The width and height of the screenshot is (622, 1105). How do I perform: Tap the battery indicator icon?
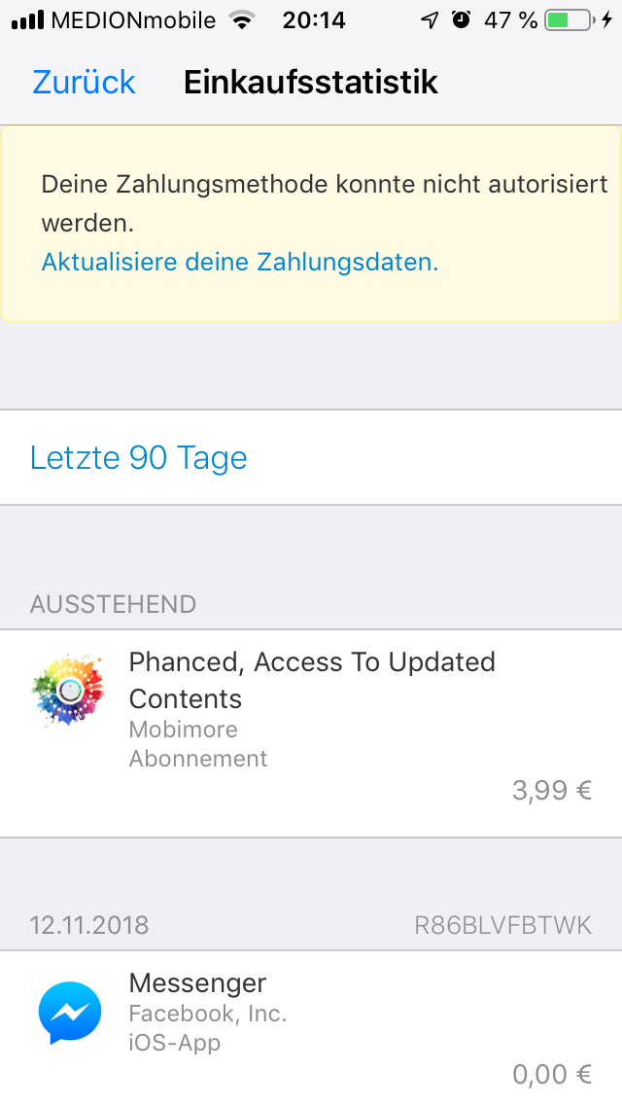[x=569, y=20]
